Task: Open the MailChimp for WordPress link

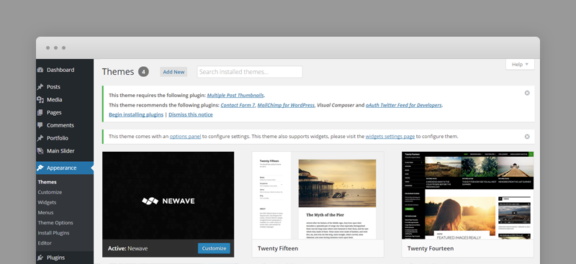Action: click(286, 105)
